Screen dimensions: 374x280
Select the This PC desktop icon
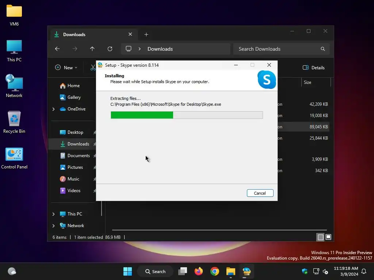click(x=14, y=51)
